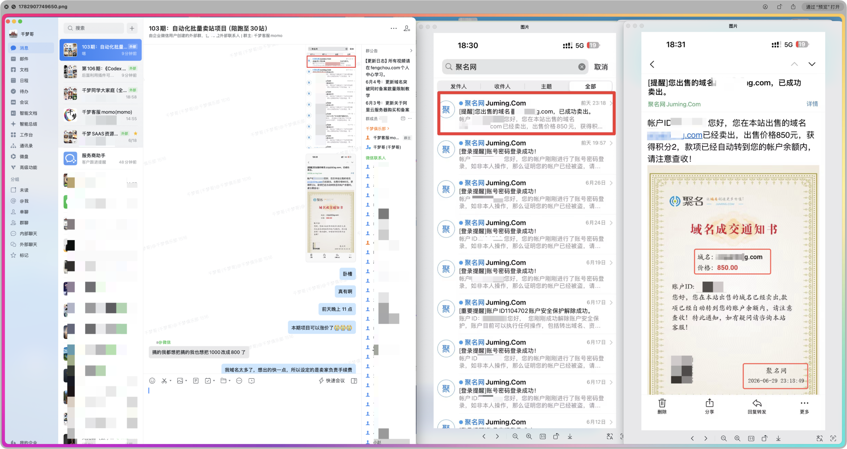Open the image icon dropdown arrow
The image size is (847, 449).
(x=186, y=381)
